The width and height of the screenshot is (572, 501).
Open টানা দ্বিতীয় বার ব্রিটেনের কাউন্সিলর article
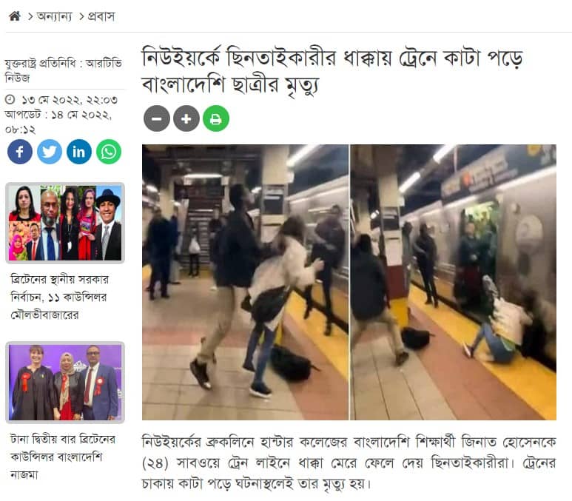click(x=63, y=457)
